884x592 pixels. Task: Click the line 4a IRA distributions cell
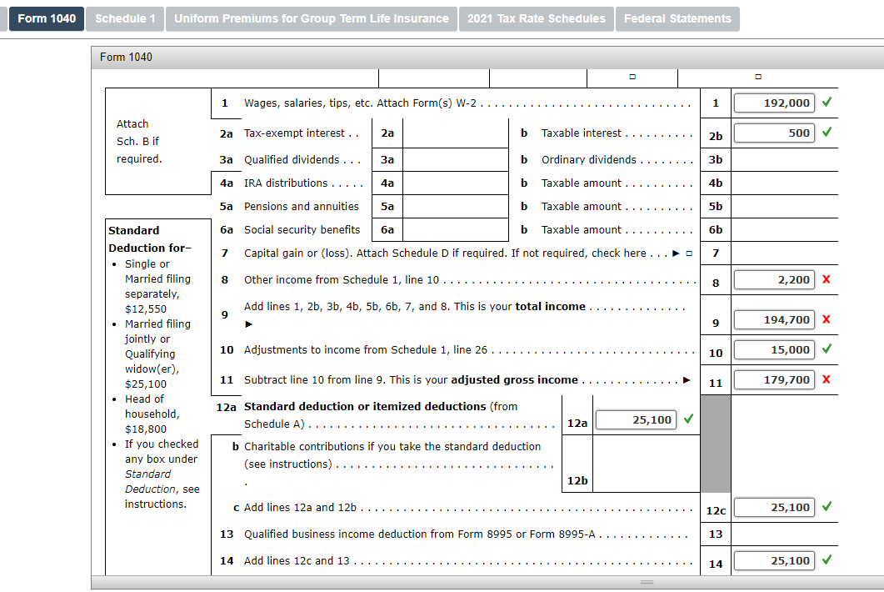(x=456, y=183)
